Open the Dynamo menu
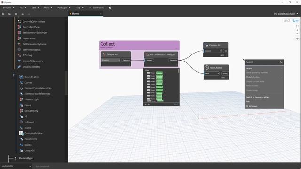Image resolution: width=301 pixels, height=169 pixels. click(8, 8)
